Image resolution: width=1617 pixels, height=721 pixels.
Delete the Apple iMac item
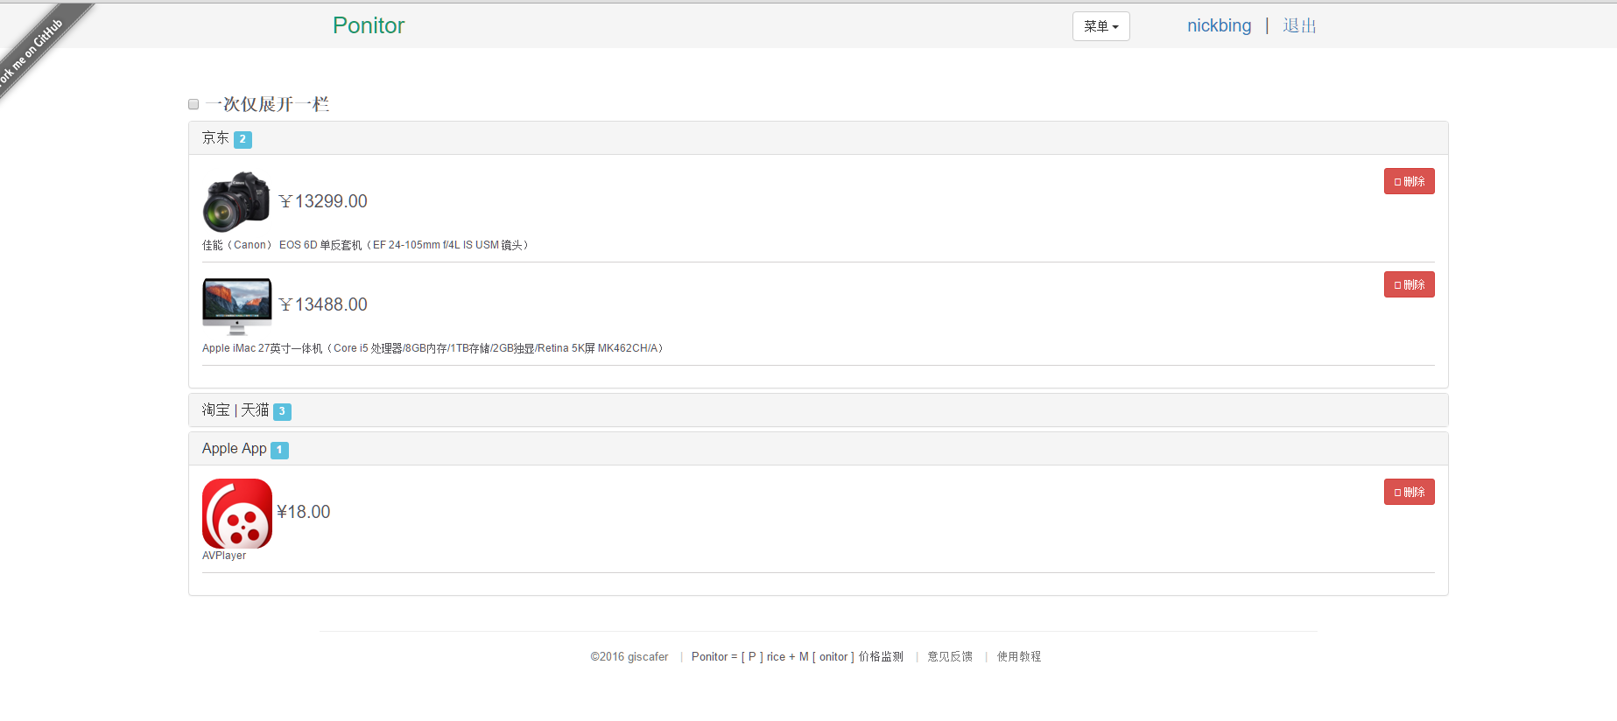[x=1409, y=284]
